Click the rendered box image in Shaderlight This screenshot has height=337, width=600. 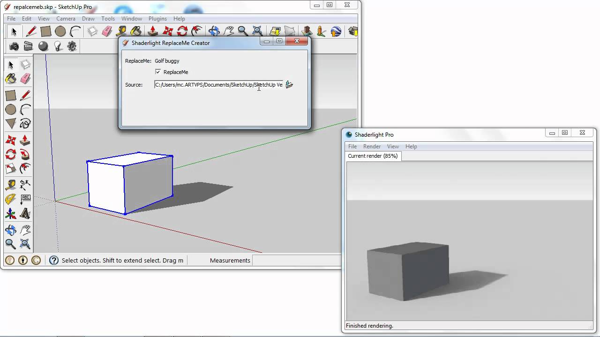[x=408, y=271]
